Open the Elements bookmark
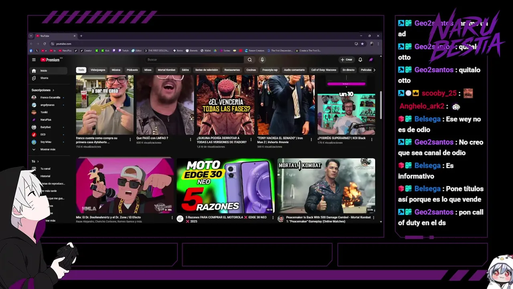The image size is (513, 289). (x=192, y=51)
